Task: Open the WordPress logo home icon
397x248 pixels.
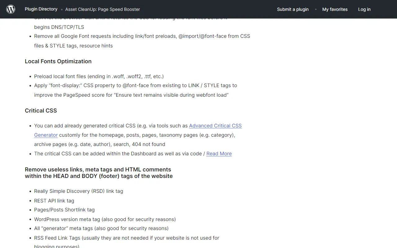Action: [x=11, y=9]
